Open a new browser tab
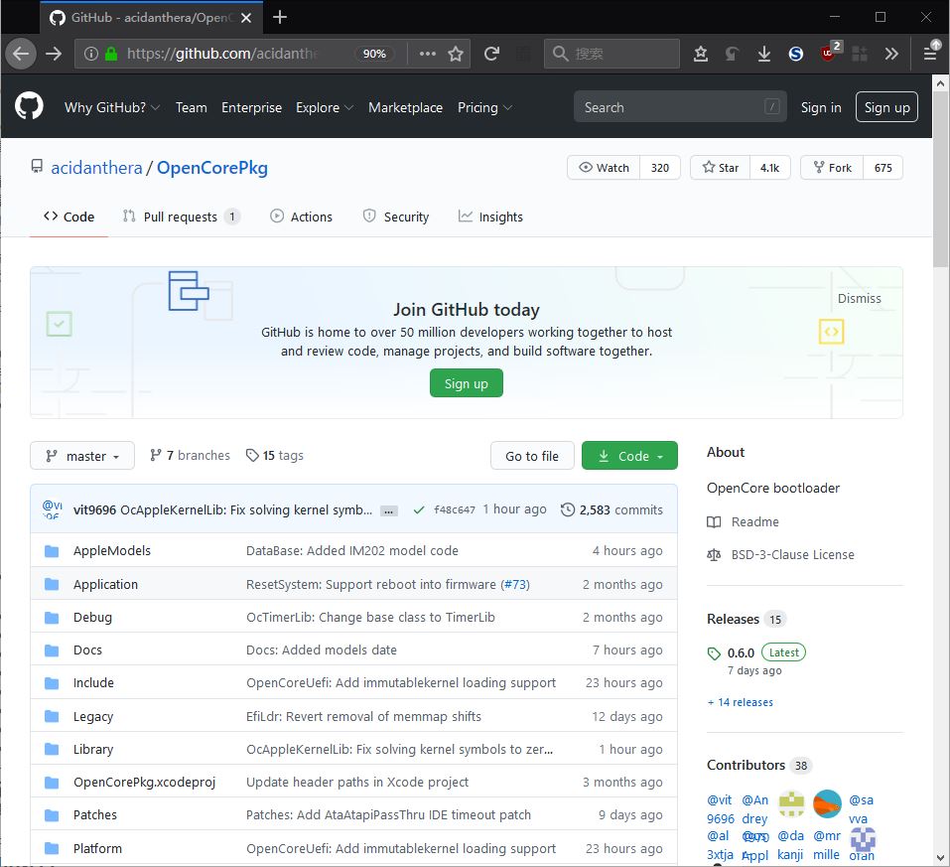 [x=280, y=17]
